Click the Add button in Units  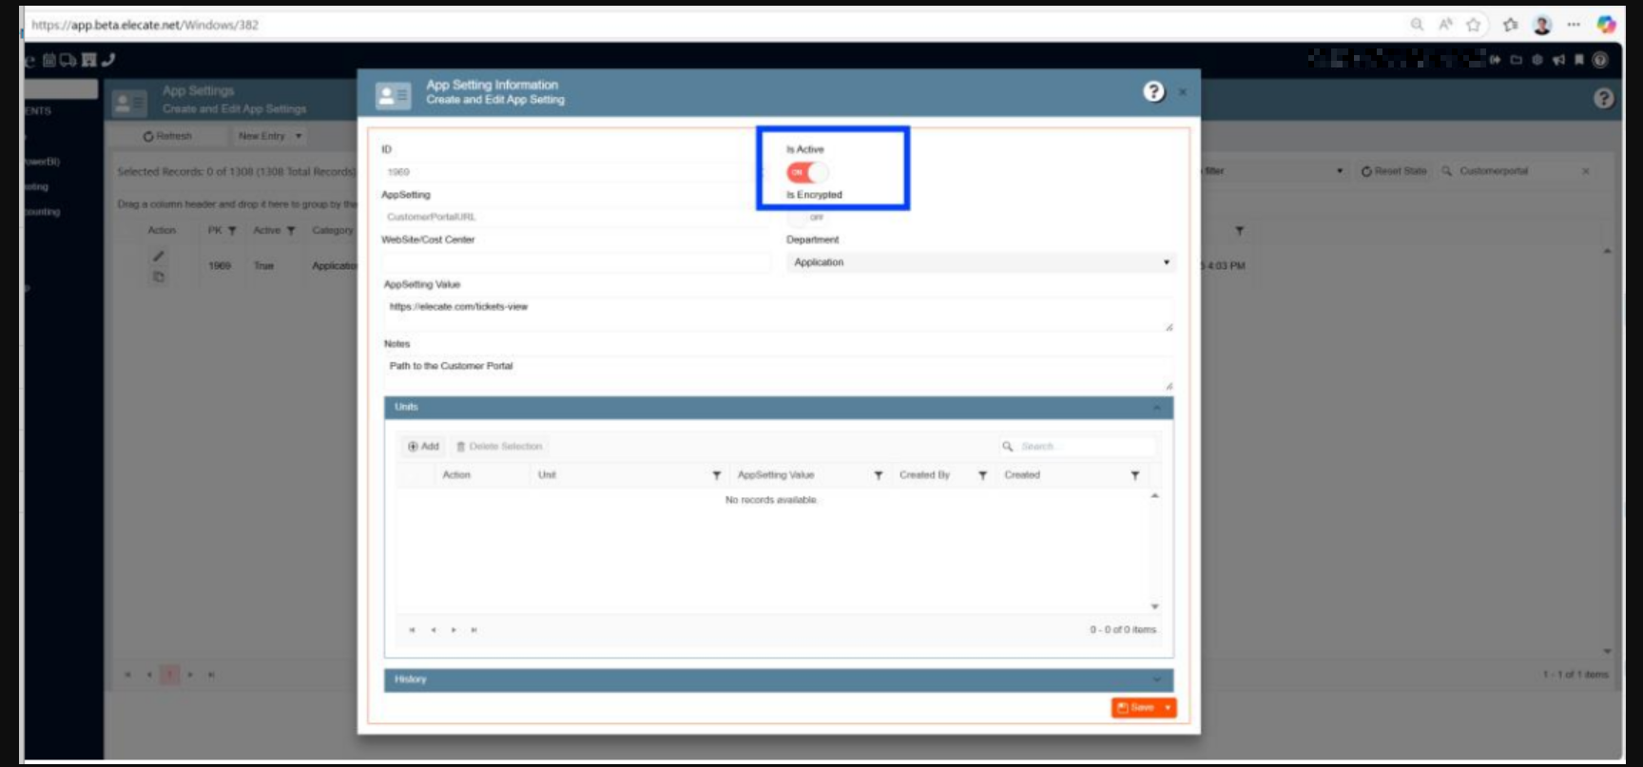point(423,447)
